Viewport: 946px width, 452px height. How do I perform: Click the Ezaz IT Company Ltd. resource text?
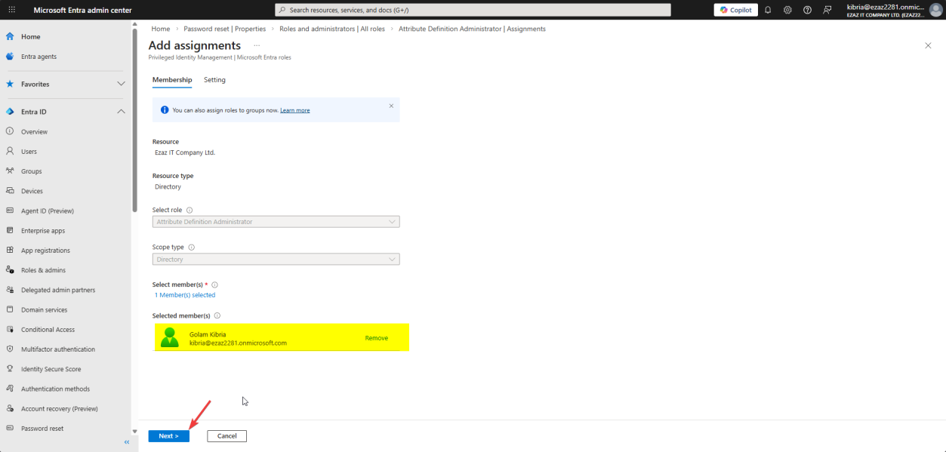point(185,152)
